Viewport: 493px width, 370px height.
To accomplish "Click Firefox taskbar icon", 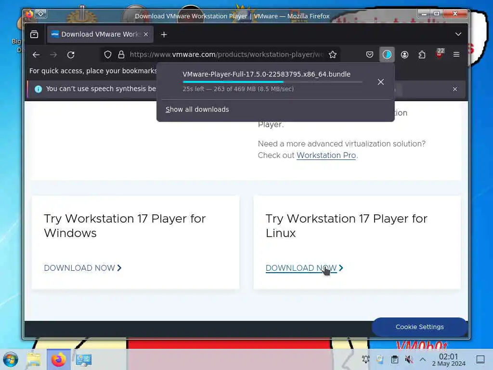I will pyautogui.click(x=58, y=359).
